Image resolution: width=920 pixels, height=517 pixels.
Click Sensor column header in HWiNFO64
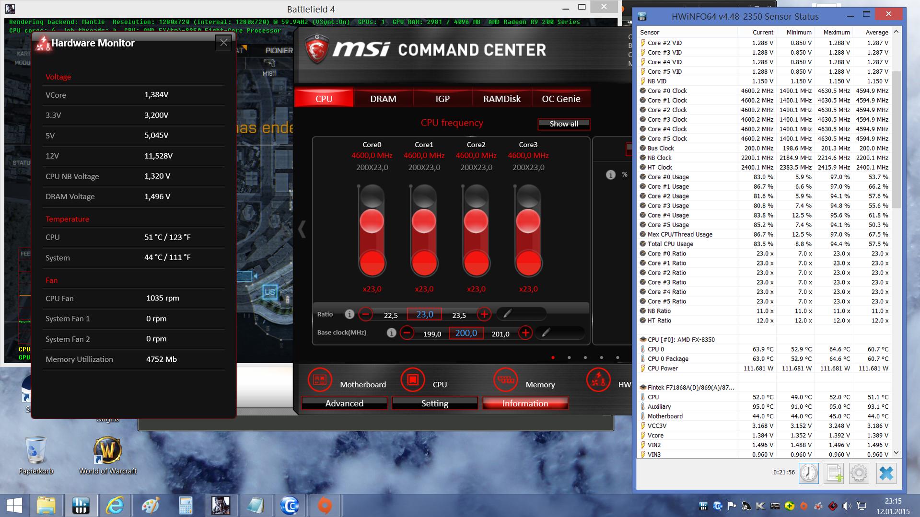687,32
